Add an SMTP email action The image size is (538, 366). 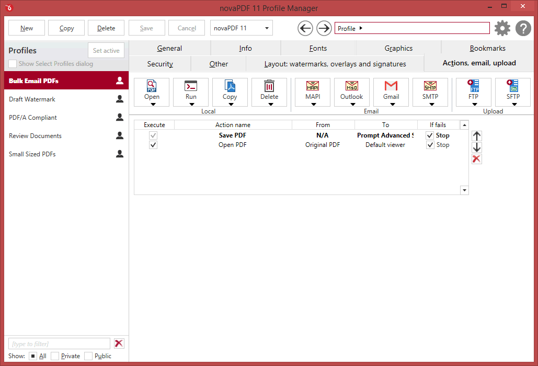tap(430, 92)
